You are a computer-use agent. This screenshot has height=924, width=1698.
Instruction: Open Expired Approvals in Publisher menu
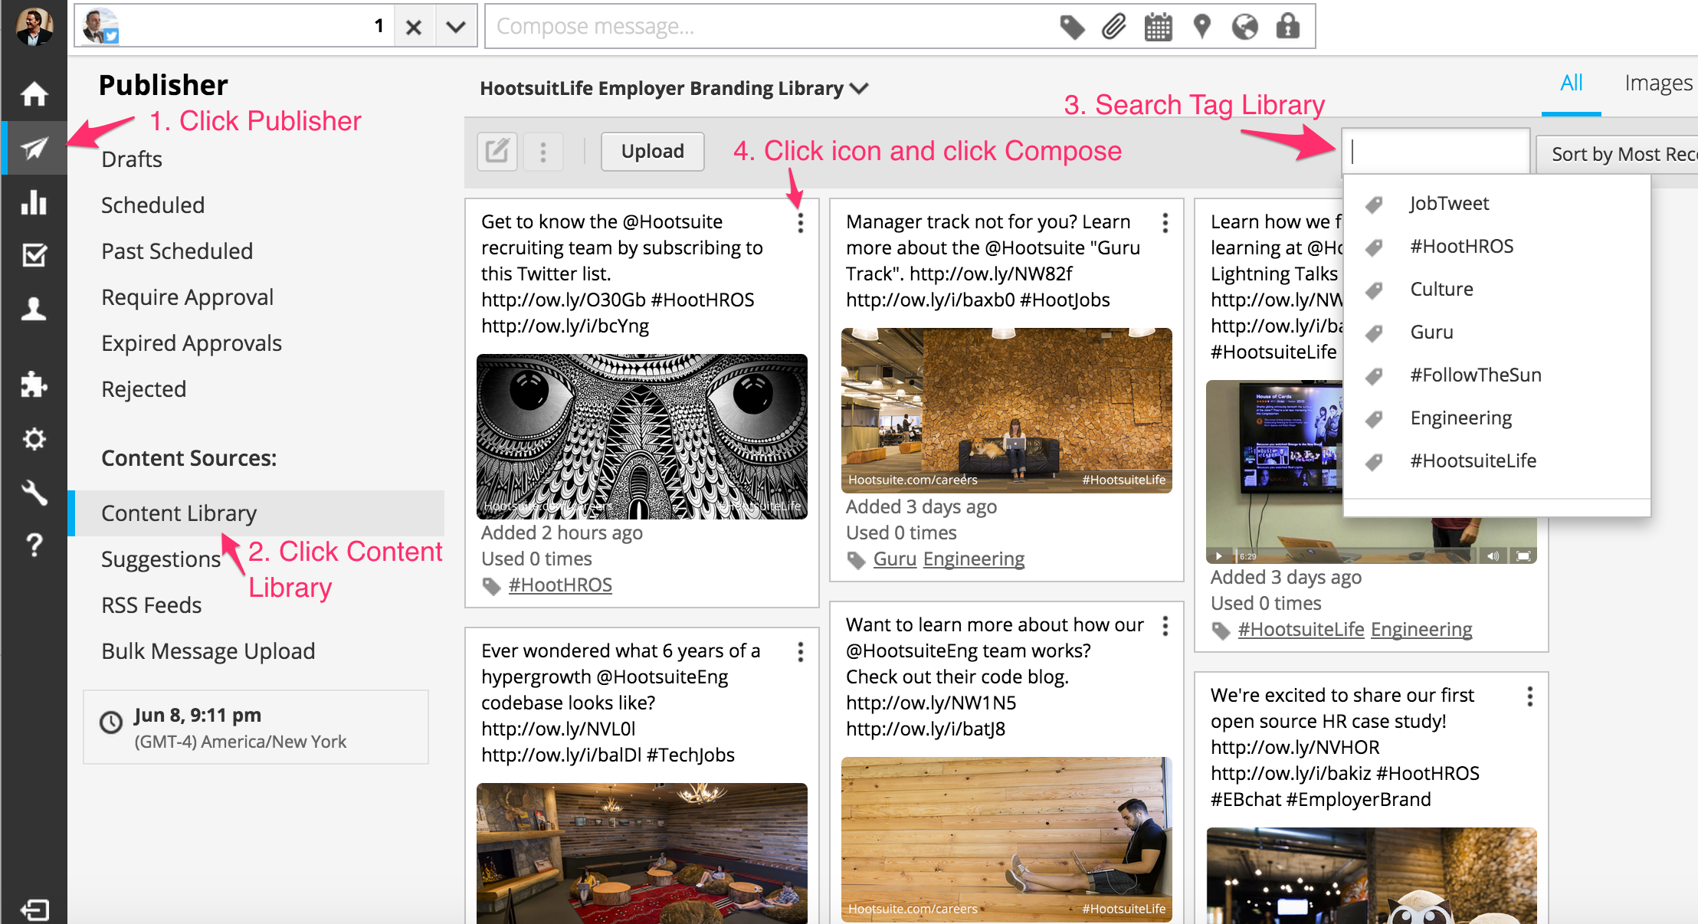[192, 343]
